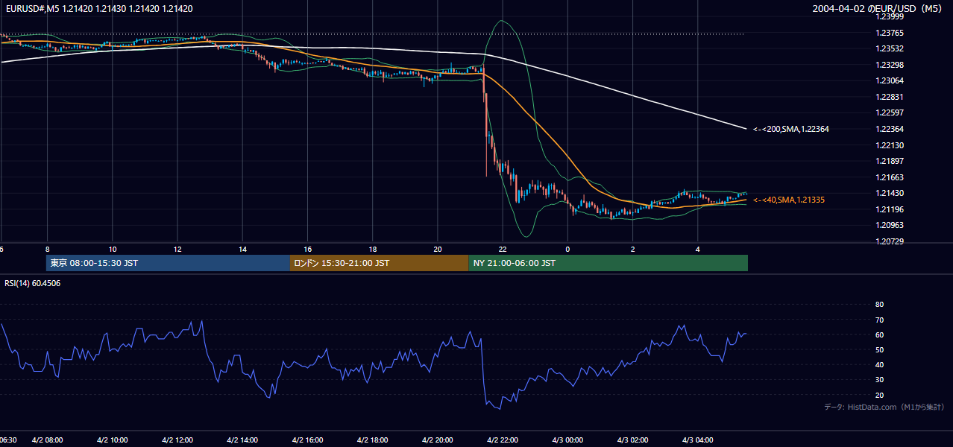953x447 pixels.
Task: Click price axis value 1.23765
Action: coord(890,33)
